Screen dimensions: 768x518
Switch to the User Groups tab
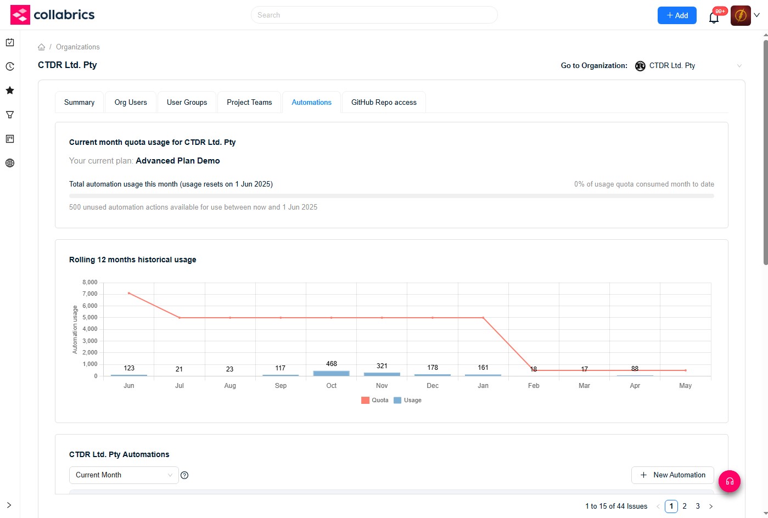[x=187, y=102]
